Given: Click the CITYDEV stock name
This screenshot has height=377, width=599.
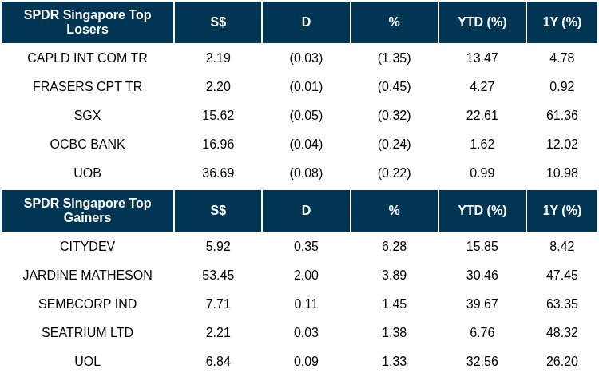Looking at the screenshot, I should tap(87, 246).
